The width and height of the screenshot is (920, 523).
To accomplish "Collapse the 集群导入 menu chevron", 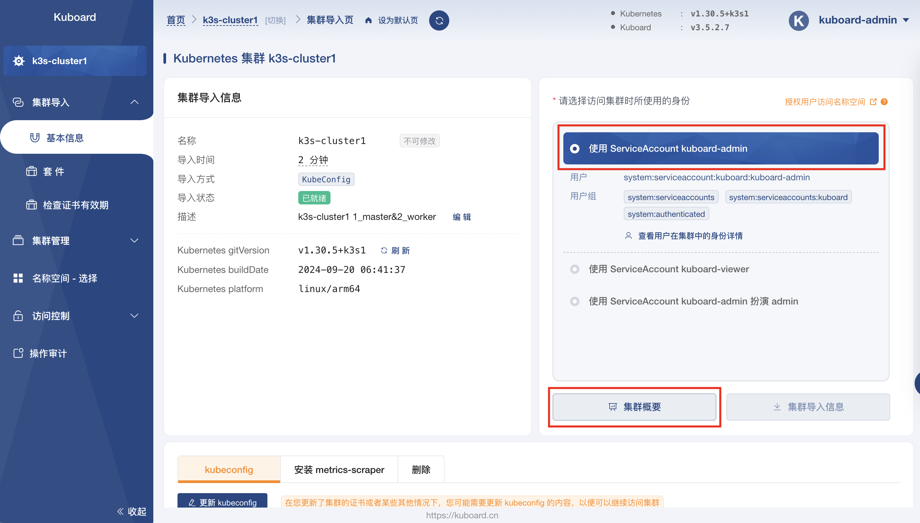I will 135,102.
